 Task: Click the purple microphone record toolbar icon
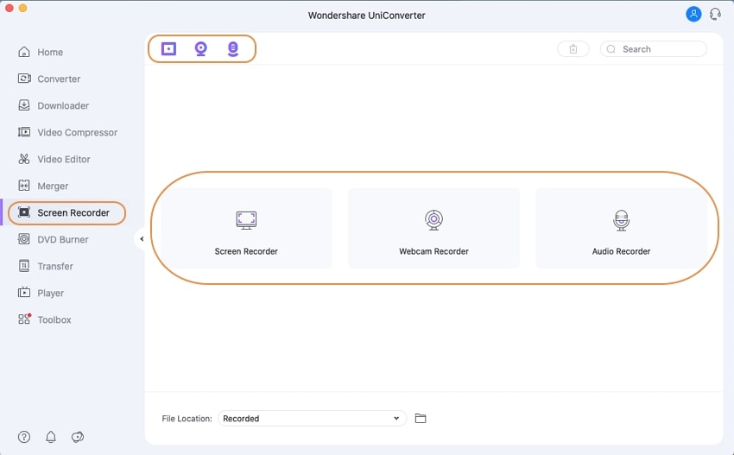[x=232, y=48]
